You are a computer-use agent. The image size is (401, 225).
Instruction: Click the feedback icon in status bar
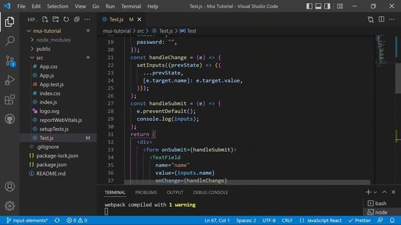[x=380, y=221]
